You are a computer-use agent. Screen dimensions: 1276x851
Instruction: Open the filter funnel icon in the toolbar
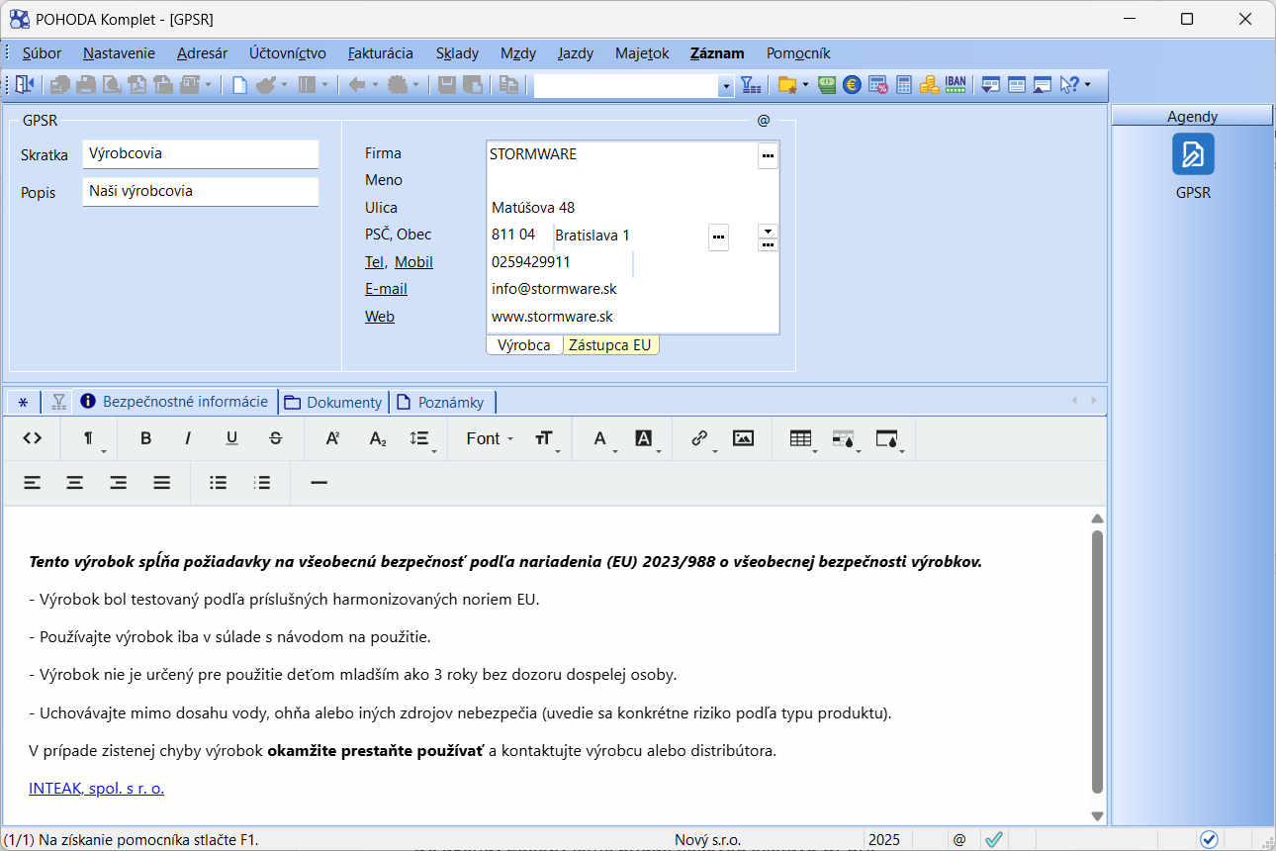(751, 85)
